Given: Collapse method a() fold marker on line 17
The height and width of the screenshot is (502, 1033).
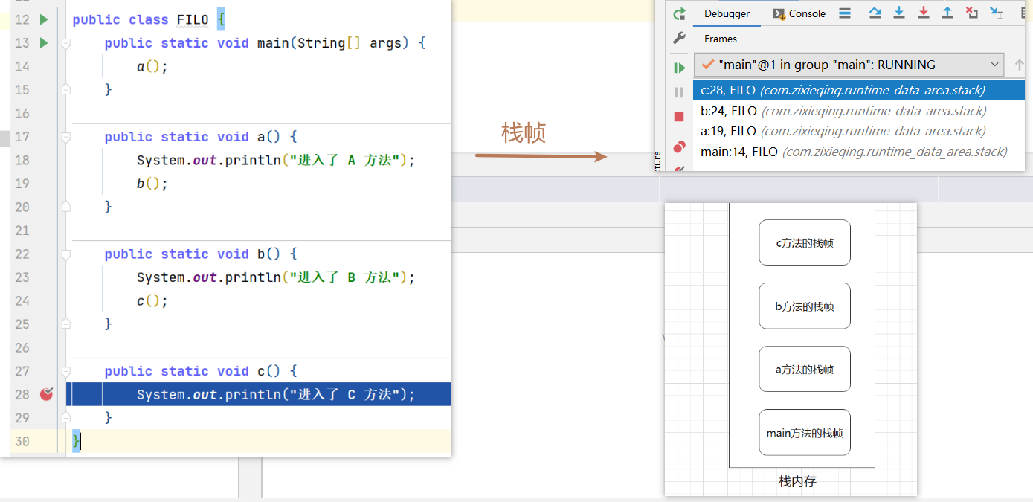Looking at the screenshot, I should (65, 137).
